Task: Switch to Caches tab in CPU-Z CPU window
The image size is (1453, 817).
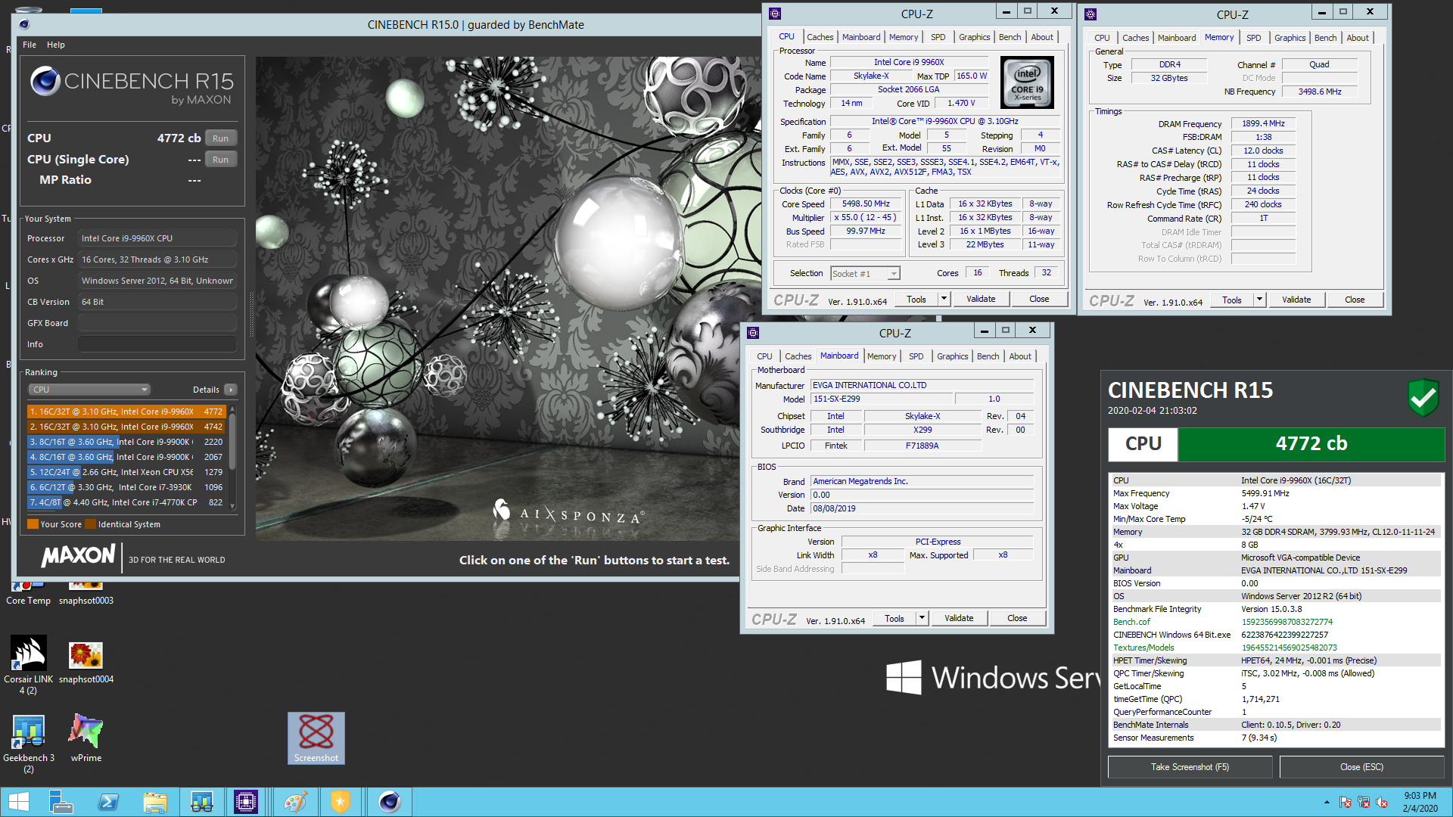Action: (x=820, y=37)
